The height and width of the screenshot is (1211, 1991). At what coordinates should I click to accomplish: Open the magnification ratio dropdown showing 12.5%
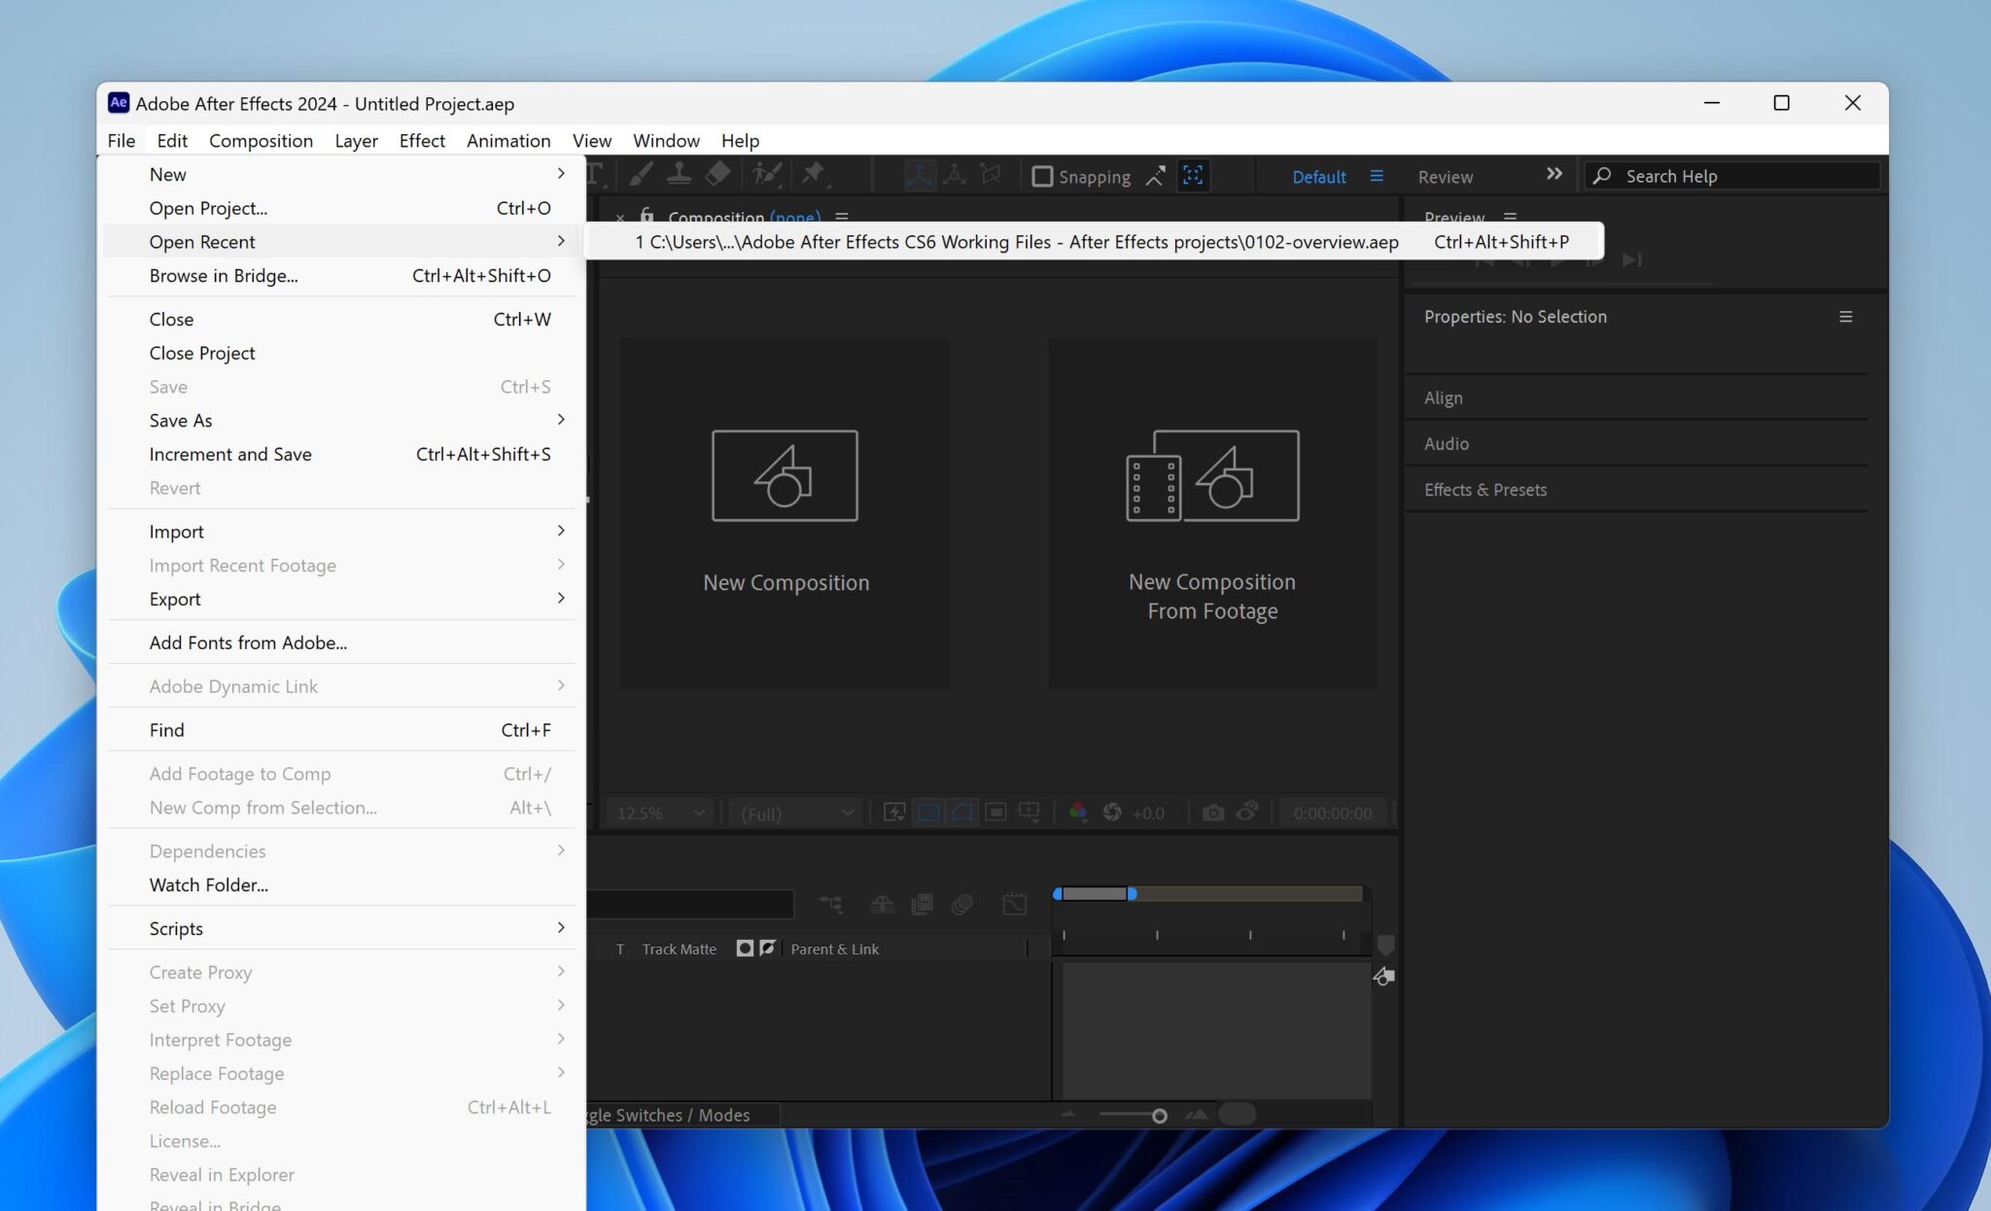(658, 813)
